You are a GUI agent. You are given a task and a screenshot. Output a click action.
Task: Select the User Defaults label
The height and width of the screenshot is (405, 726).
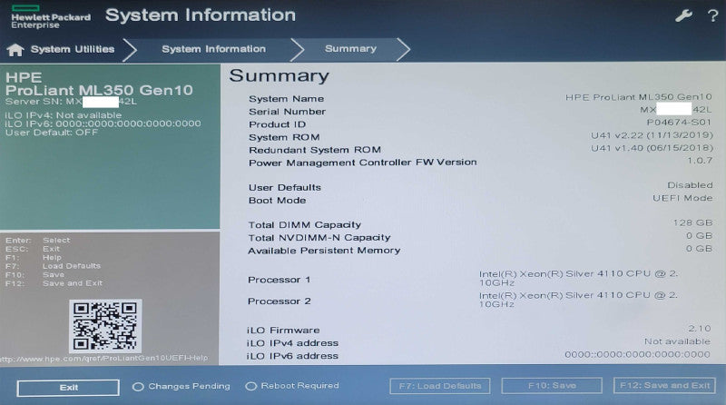pyautogui.click(x=285, y=188)
